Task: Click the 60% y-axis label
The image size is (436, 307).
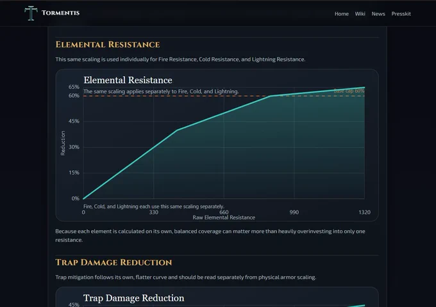Action: point(74,96)
